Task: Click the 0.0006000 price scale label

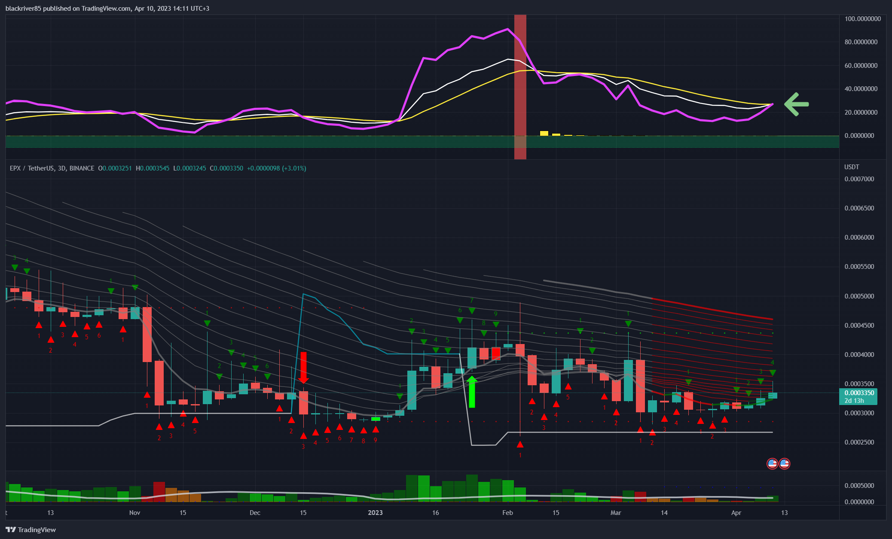Action: tap(859, 238)
